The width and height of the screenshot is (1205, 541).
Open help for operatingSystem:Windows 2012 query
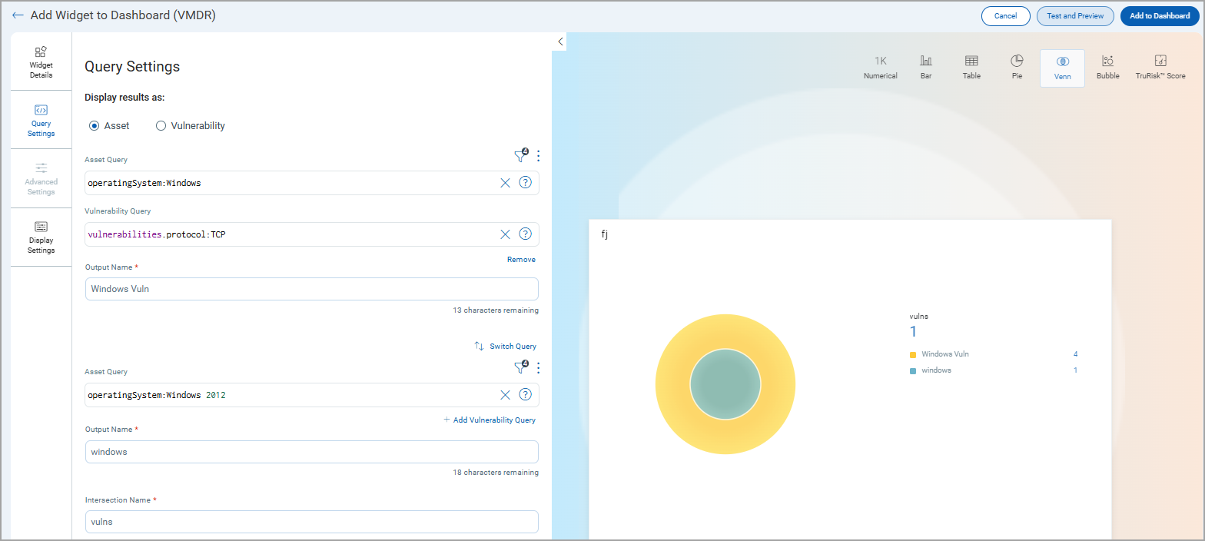[x=526, y=395]
